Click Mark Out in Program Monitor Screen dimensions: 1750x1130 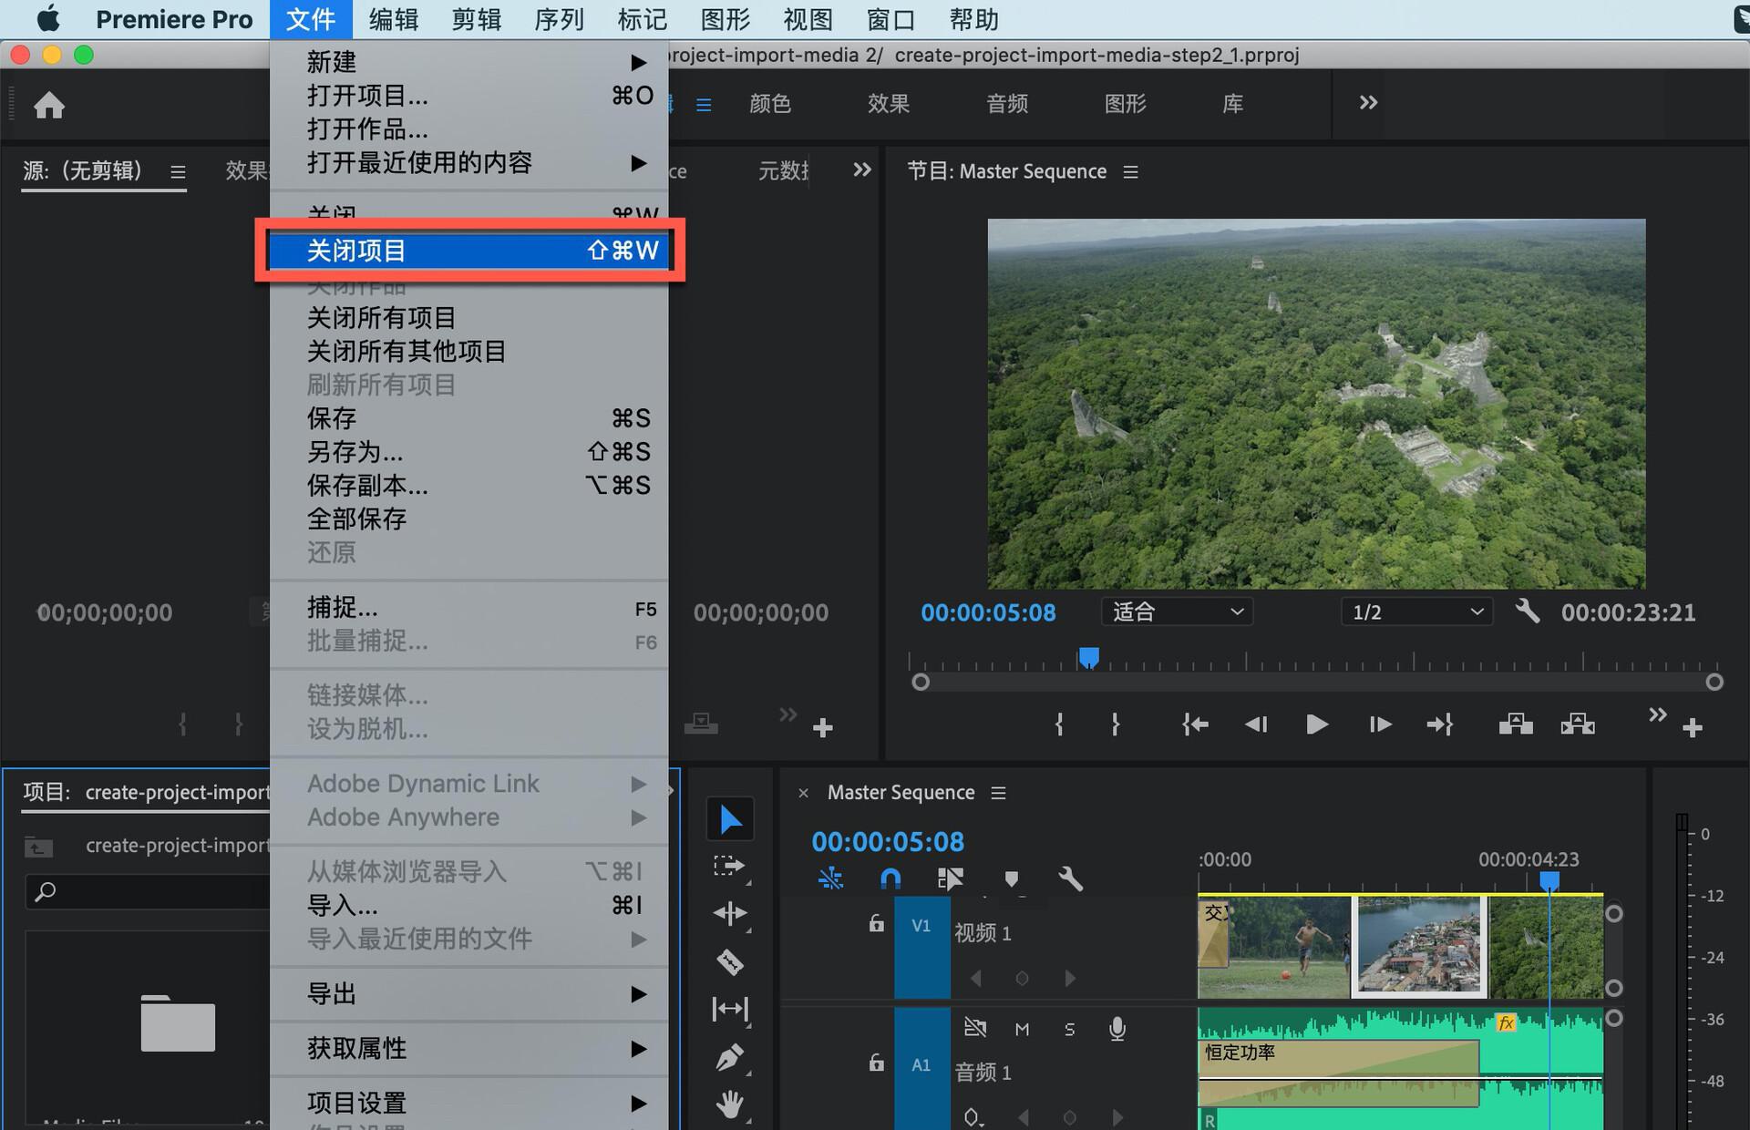[1116, 724]
